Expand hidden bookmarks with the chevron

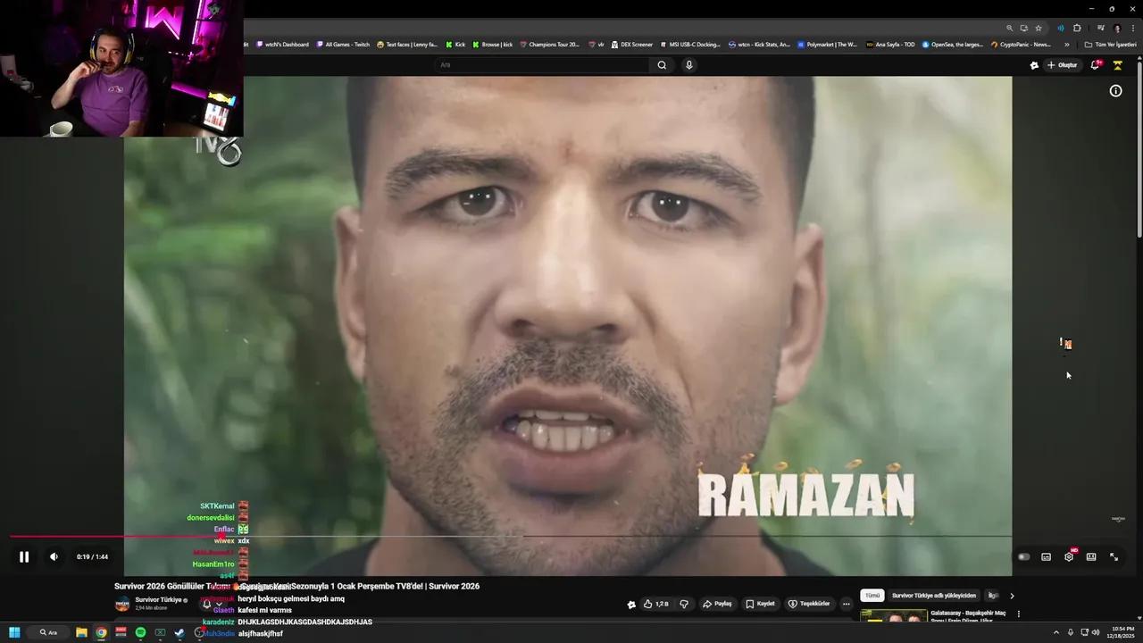(x=1068, y=44)
